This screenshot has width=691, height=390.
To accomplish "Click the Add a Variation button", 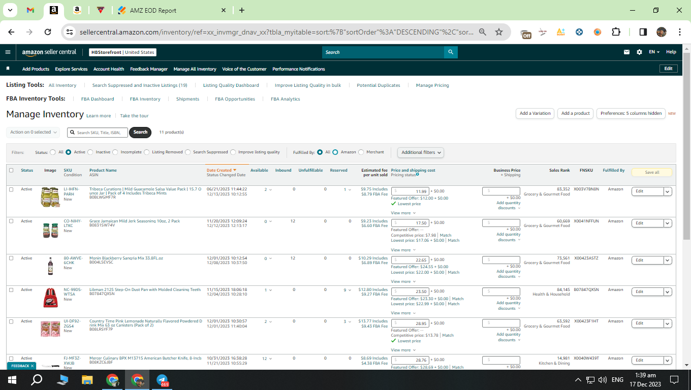I will click(535, 113).
